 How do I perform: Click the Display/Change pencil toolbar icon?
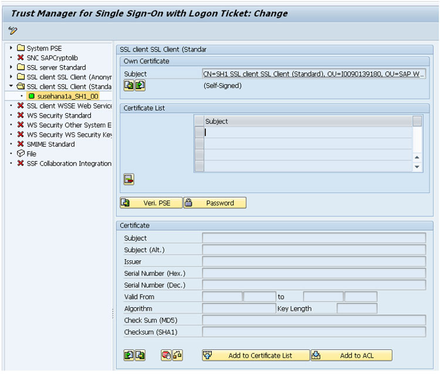tap(12, 30)
